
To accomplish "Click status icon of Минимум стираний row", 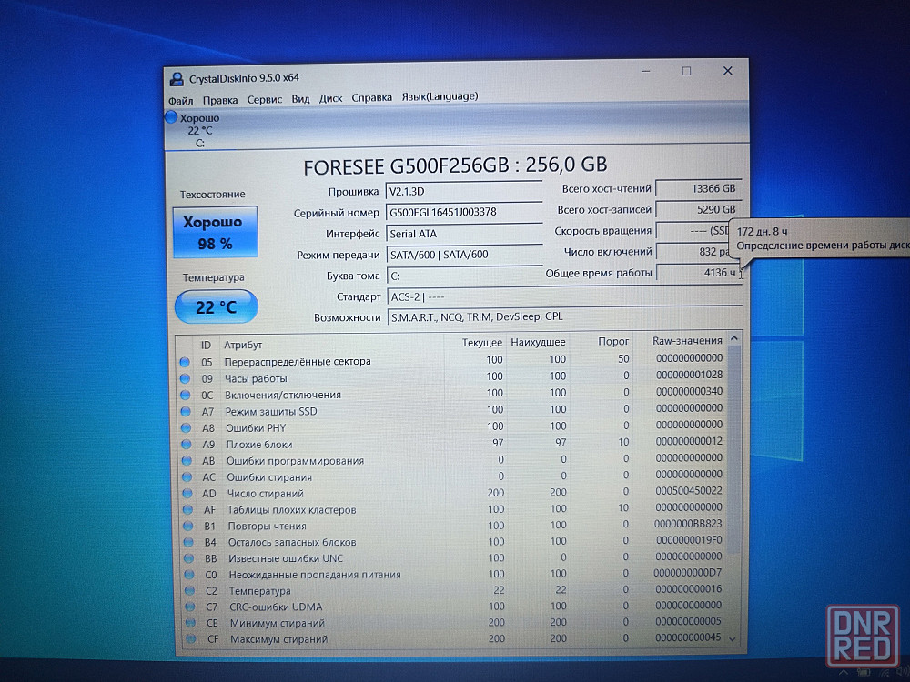I will 190,623.
